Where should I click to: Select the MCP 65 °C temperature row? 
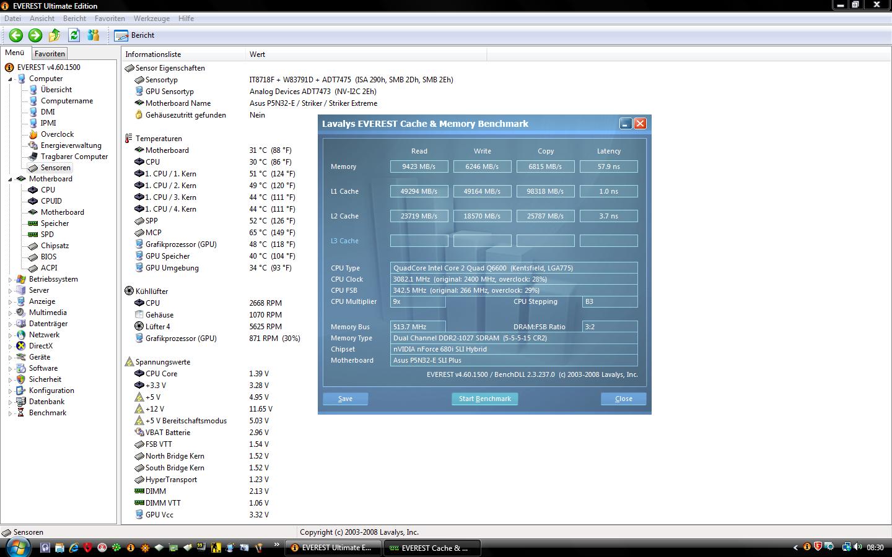(214, 233)
